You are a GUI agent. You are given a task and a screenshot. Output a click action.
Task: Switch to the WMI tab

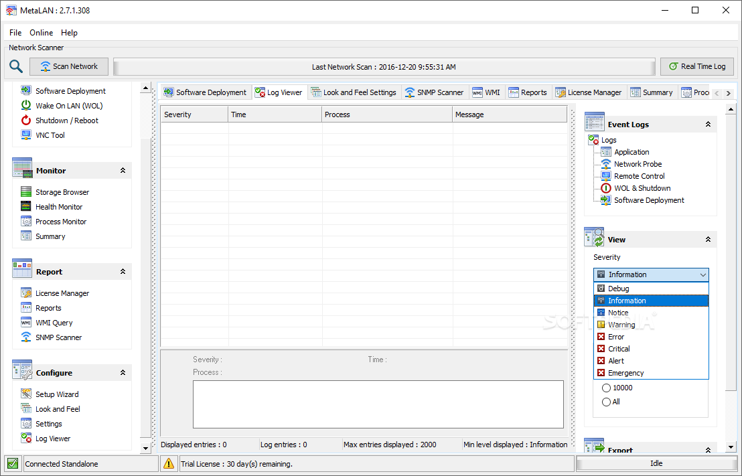click(x=486, y=93)
